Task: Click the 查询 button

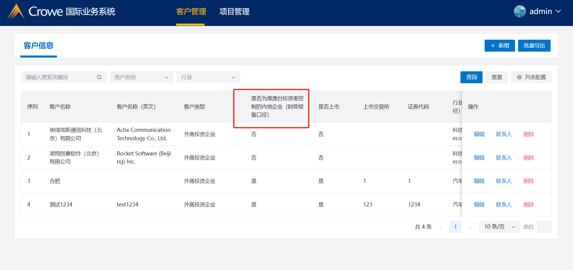Action: tap(471, 77)
